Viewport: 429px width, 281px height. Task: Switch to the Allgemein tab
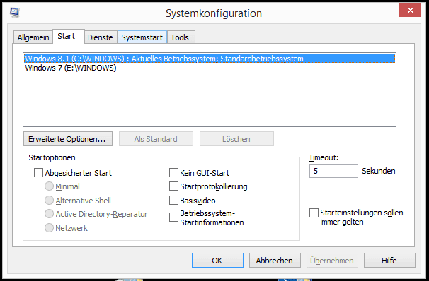point(33,37)
